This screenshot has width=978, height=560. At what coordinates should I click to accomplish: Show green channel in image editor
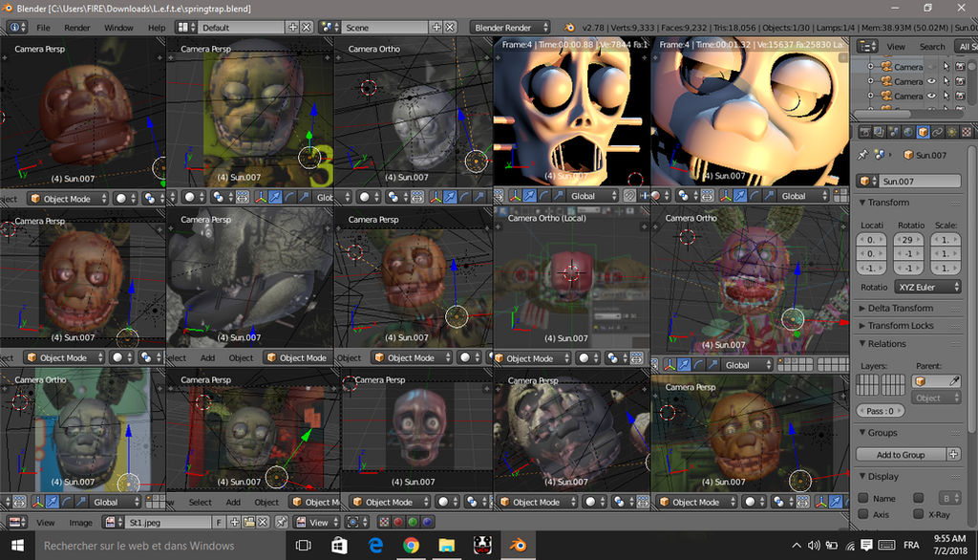[x=413, y=522]
